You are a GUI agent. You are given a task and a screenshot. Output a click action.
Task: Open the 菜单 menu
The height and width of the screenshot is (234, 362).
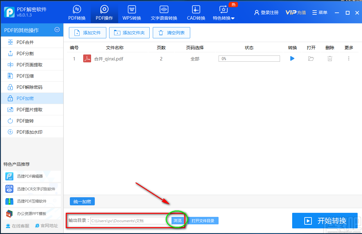[x=320, y=12]
